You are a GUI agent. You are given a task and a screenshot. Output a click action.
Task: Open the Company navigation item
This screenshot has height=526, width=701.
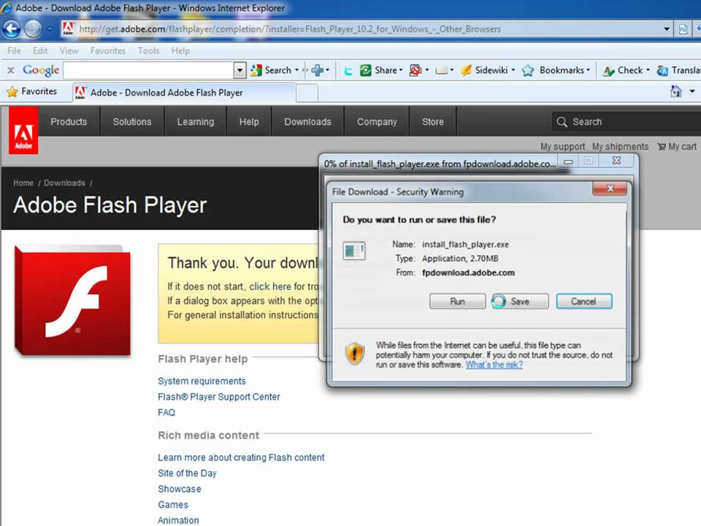(x=377, y=122)
